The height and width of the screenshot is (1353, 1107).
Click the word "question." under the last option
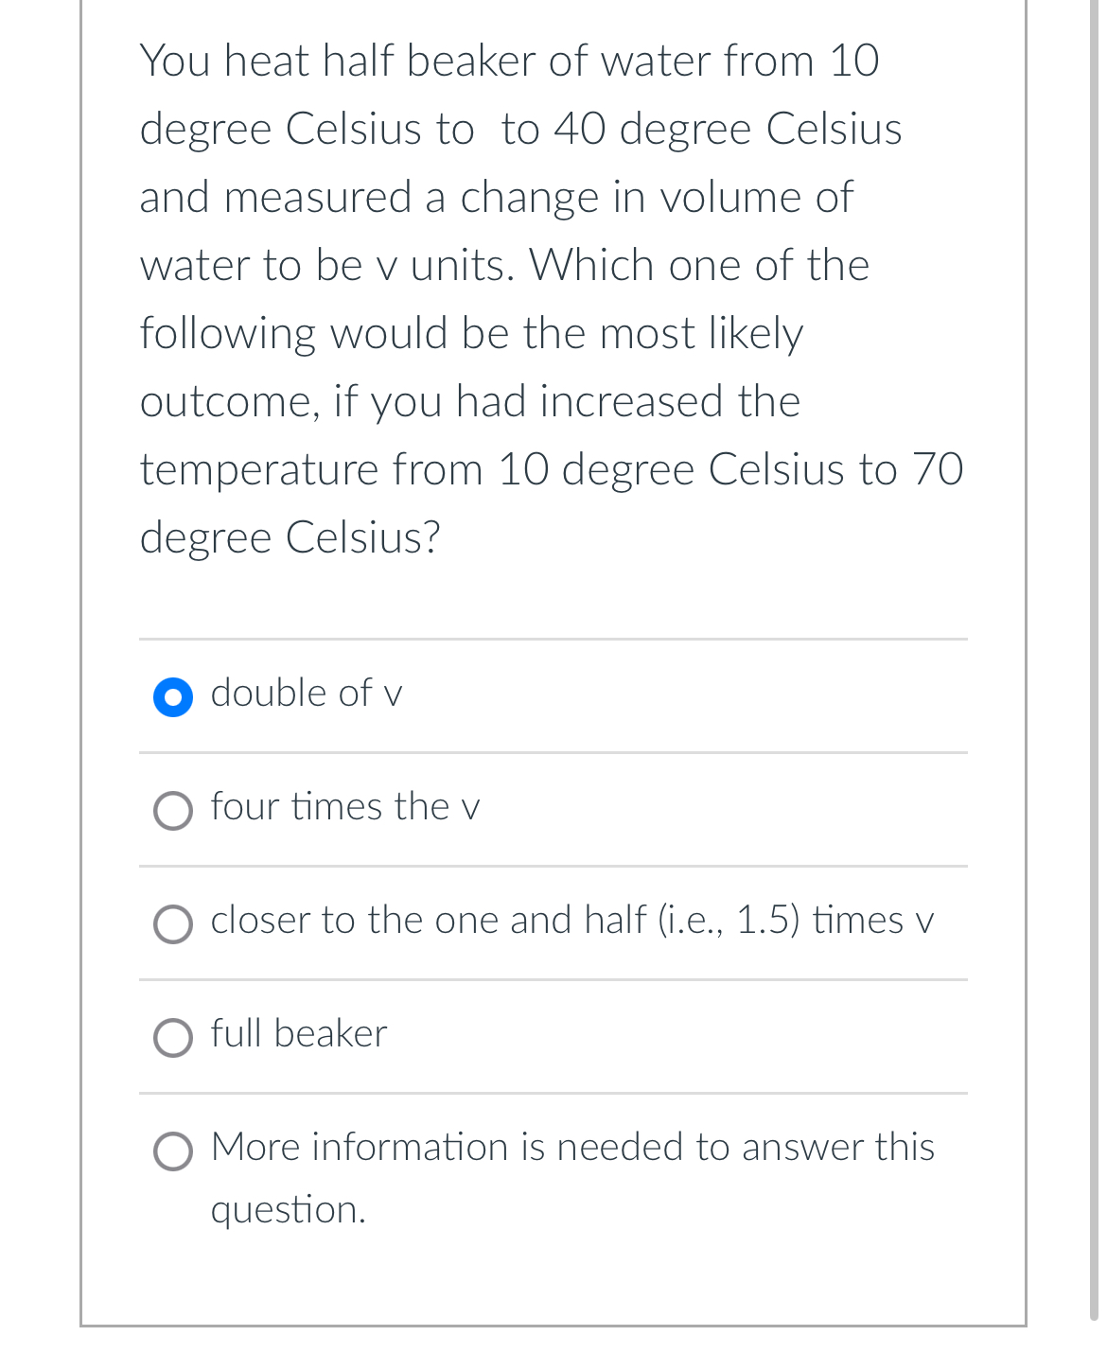pyautogui.click(x=289, y=1210)
